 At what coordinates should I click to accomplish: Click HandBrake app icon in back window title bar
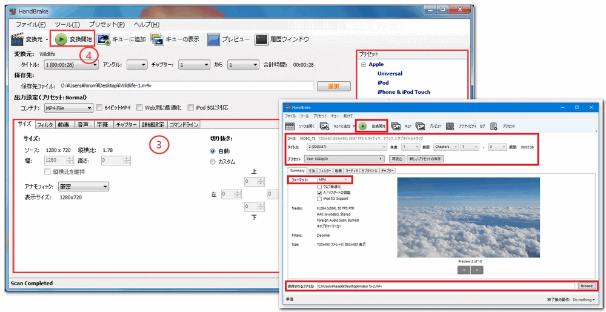(12, 10)
